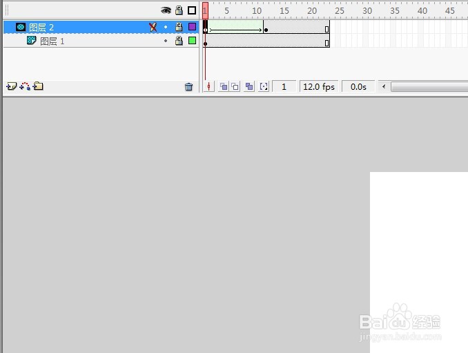The image size is (468, 353).
Task: Select the end frame marker of 图层 1
Action: [x=326, y=43]
